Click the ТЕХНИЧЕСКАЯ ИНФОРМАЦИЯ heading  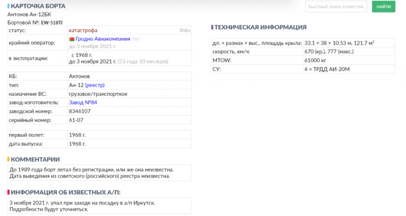click(x=260, y=27)
